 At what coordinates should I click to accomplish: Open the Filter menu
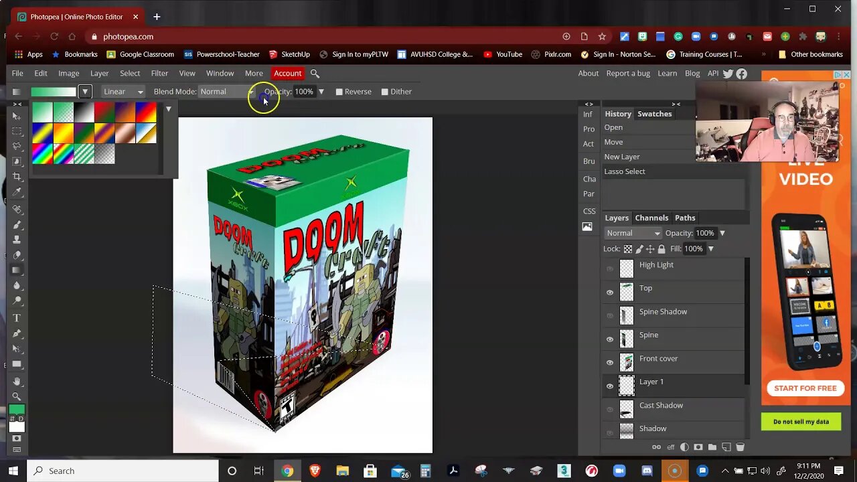tap(159, 73)
